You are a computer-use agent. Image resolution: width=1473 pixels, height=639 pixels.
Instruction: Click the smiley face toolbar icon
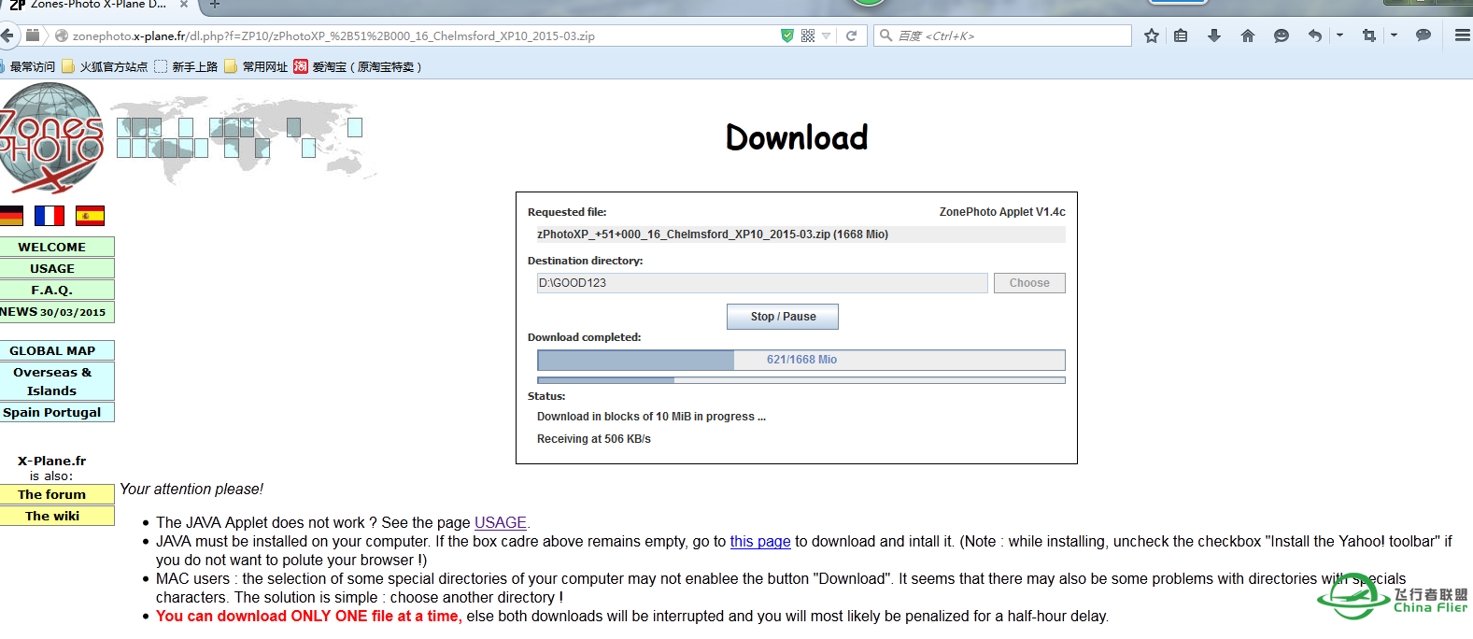tap(1282, 35)
